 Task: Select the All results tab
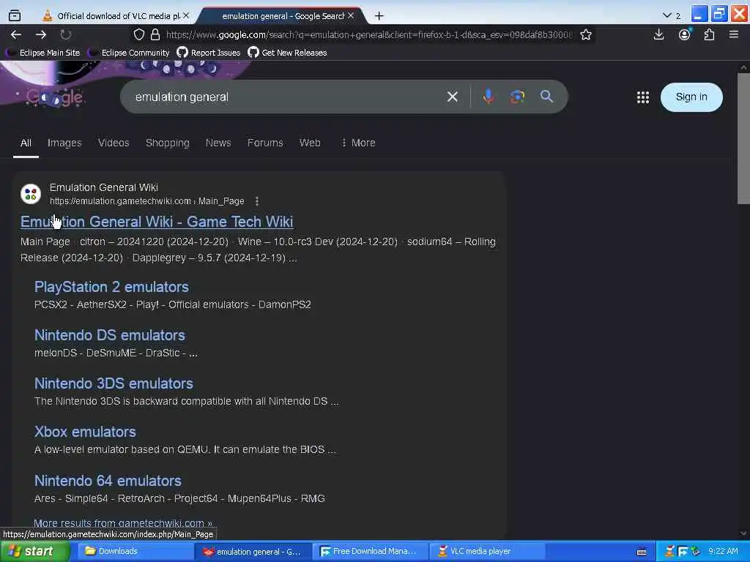pos(26,143)
